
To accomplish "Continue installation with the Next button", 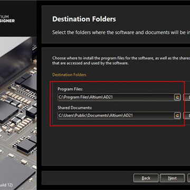I will click(x=173, y=178).
